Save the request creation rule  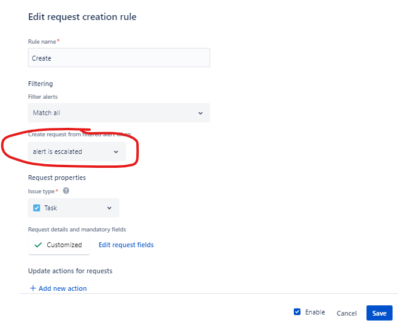[379, 313]
